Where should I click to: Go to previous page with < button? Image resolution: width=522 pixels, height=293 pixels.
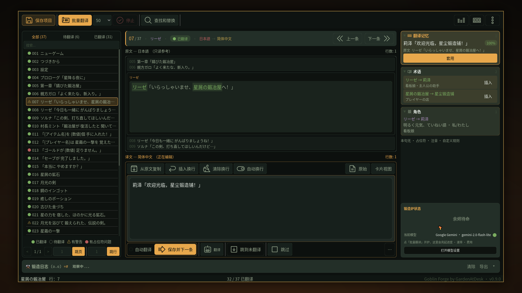point(27,251)
